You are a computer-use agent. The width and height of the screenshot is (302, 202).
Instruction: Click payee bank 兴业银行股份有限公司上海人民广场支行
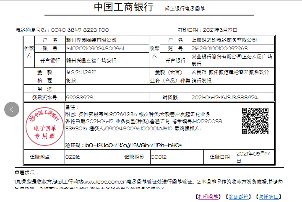point(232,60)
